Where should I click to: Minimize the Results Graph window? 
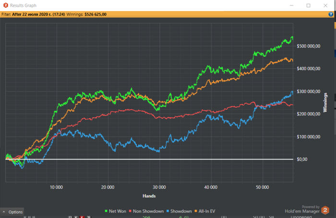291,5
